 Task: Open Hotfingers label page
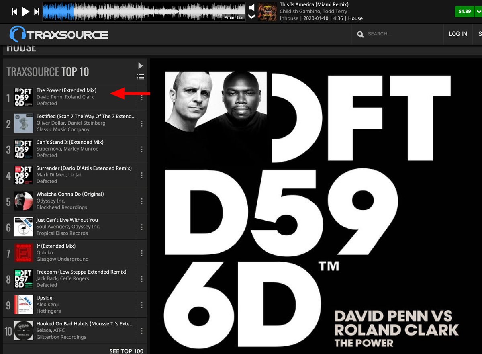[49, 311]
